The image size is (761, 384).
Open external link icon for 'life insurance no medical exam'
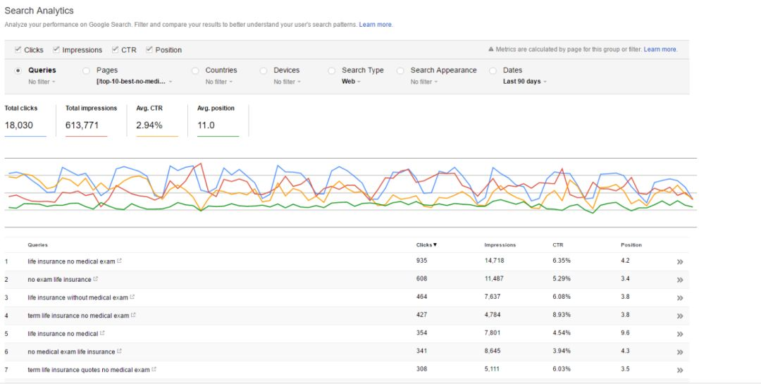[119, 261]
